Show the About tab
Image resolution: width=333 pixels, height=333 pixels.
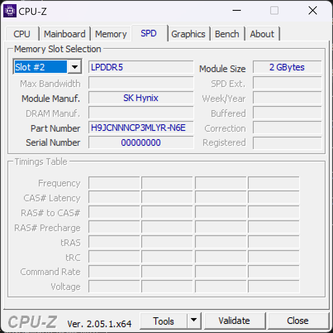[x=262, y=34]
